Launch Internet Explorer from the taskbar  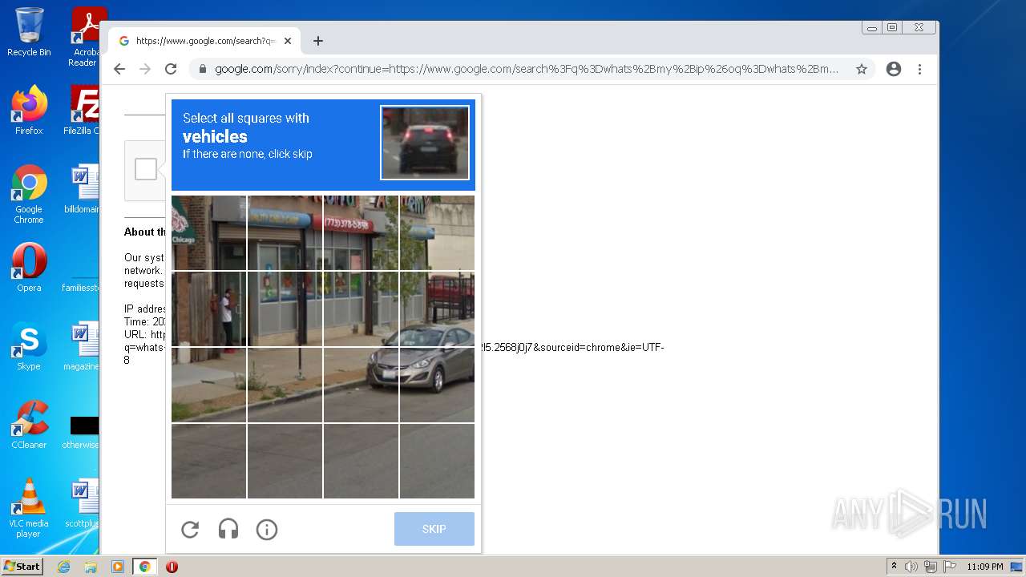tap(63, 567)
